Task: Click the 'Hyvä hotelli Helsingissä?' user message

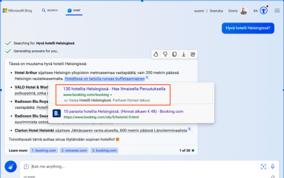Action: pyautogui.click(x=248, y=28)
